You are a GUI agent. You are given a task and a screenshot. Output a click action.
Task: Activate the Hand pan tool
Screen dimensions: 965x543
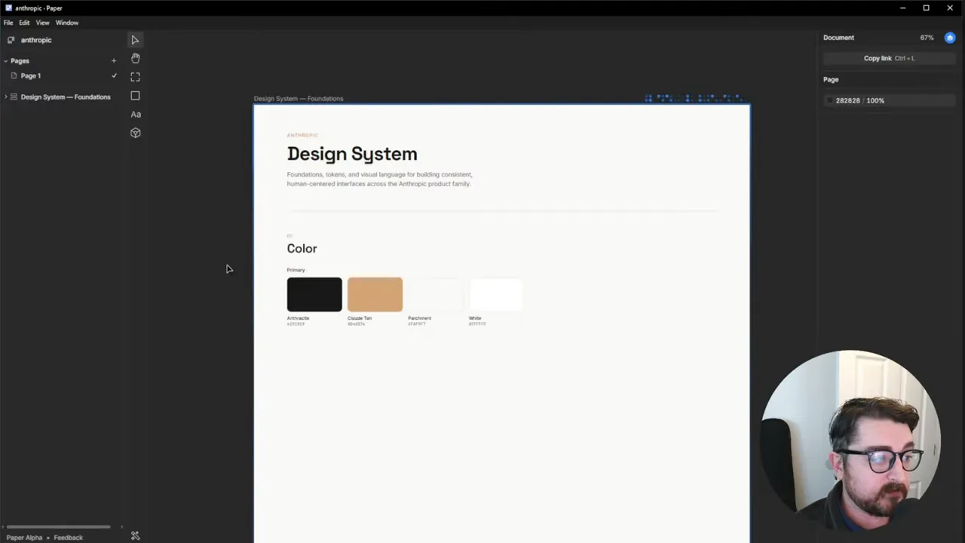[135, 58]
